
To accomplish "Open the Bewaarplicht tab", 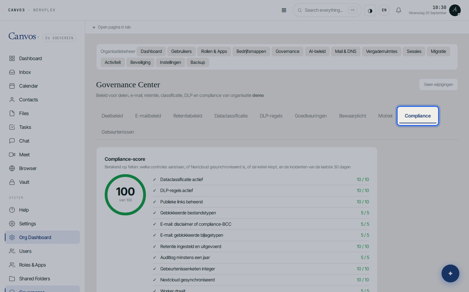I will point(353,116).
